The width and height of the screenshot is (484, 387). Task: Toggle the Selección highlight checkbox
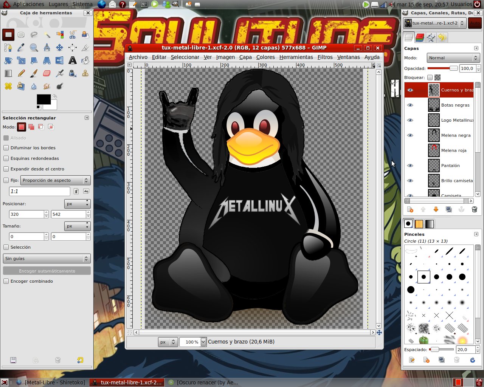point(6,247)
